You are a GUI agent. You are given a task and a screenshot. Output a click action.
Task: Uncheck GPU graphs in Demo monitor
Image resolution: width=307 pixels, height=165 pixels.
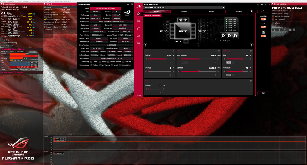coord(2,46)
